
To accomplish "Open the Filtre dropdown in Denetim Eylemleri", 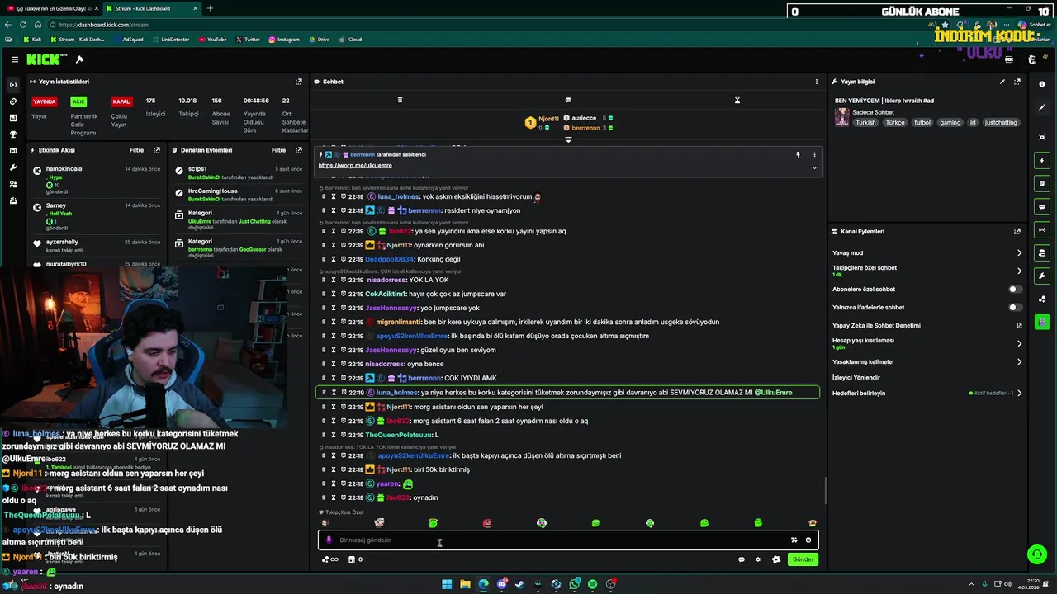I will click(x=279, y=150).
